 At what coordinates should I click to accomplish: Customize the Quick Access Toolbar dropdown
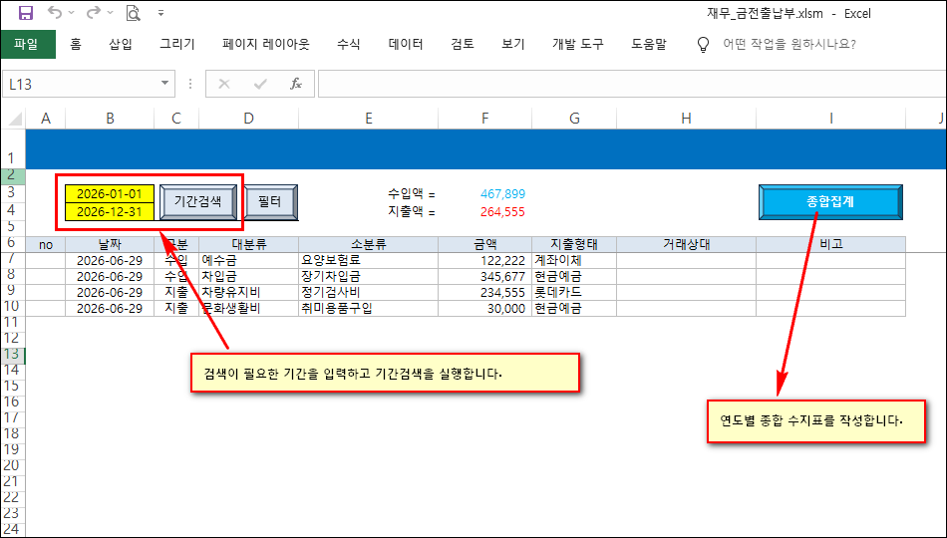click(160, 13)
